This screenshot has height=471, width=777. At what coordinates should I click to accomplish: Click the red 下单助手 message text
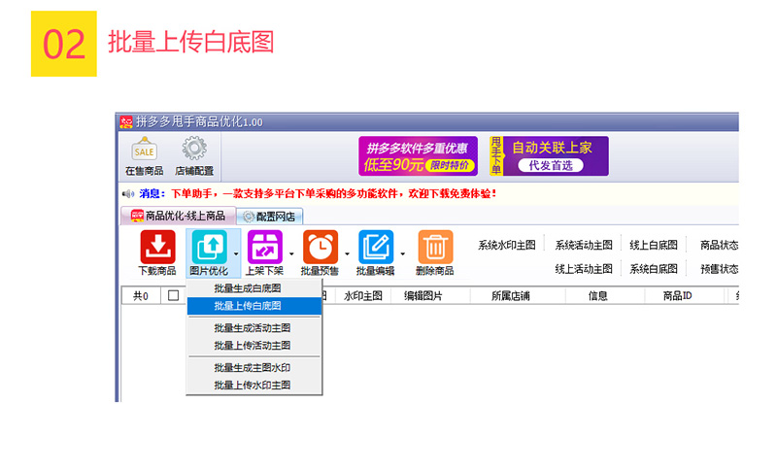pyautogui.click(x=333, y=193)
